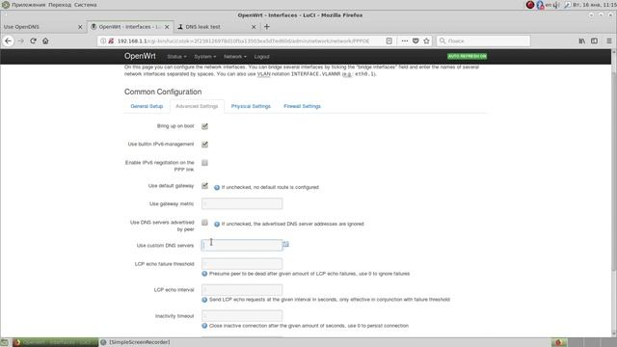Click the Use custom DNS servers field
Image resolution: width=617 pixels, height=347 pixels.
coord(242,245)
